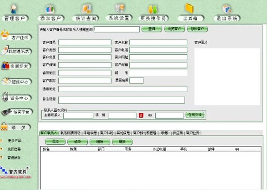Switch to the 供应商 tab
This screenshot has width=267, height=190.
click(178, 133)
